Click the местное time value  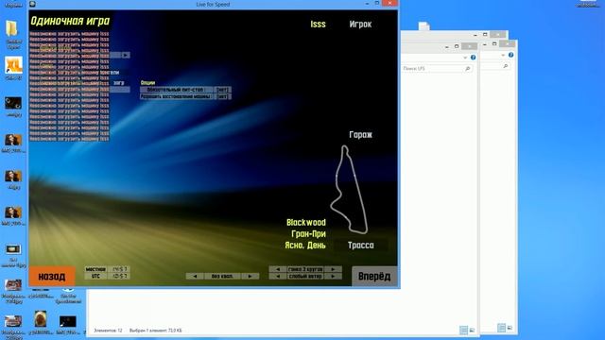pyautogui.click(x=119, y=269)
